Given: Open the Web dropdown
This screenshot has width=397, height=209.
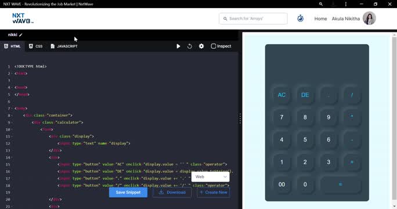Looking at the screenshot, I should coord(211,177).
